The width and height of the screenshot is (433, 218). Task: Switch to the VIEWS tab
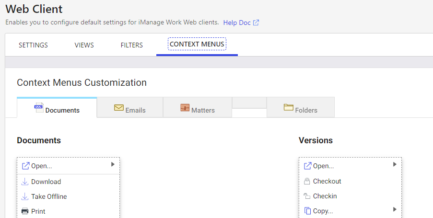[x=84, y=45]
